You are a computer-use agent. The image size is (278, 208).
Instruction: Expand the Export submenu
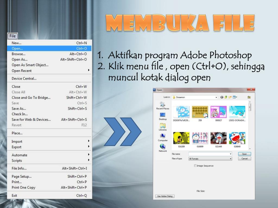(x=49, y=147)
